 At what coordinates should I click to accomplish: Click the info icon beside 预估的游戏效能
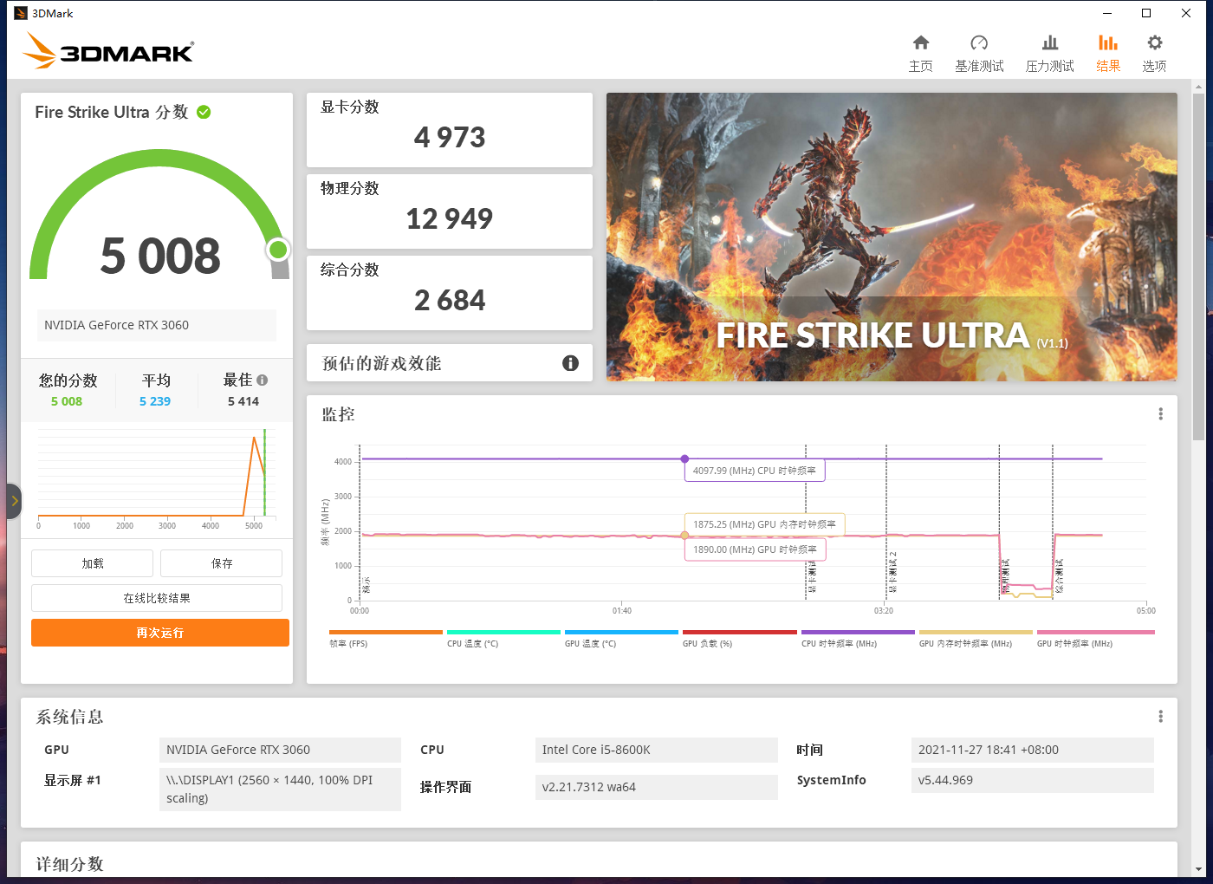(x=570, y=363)
